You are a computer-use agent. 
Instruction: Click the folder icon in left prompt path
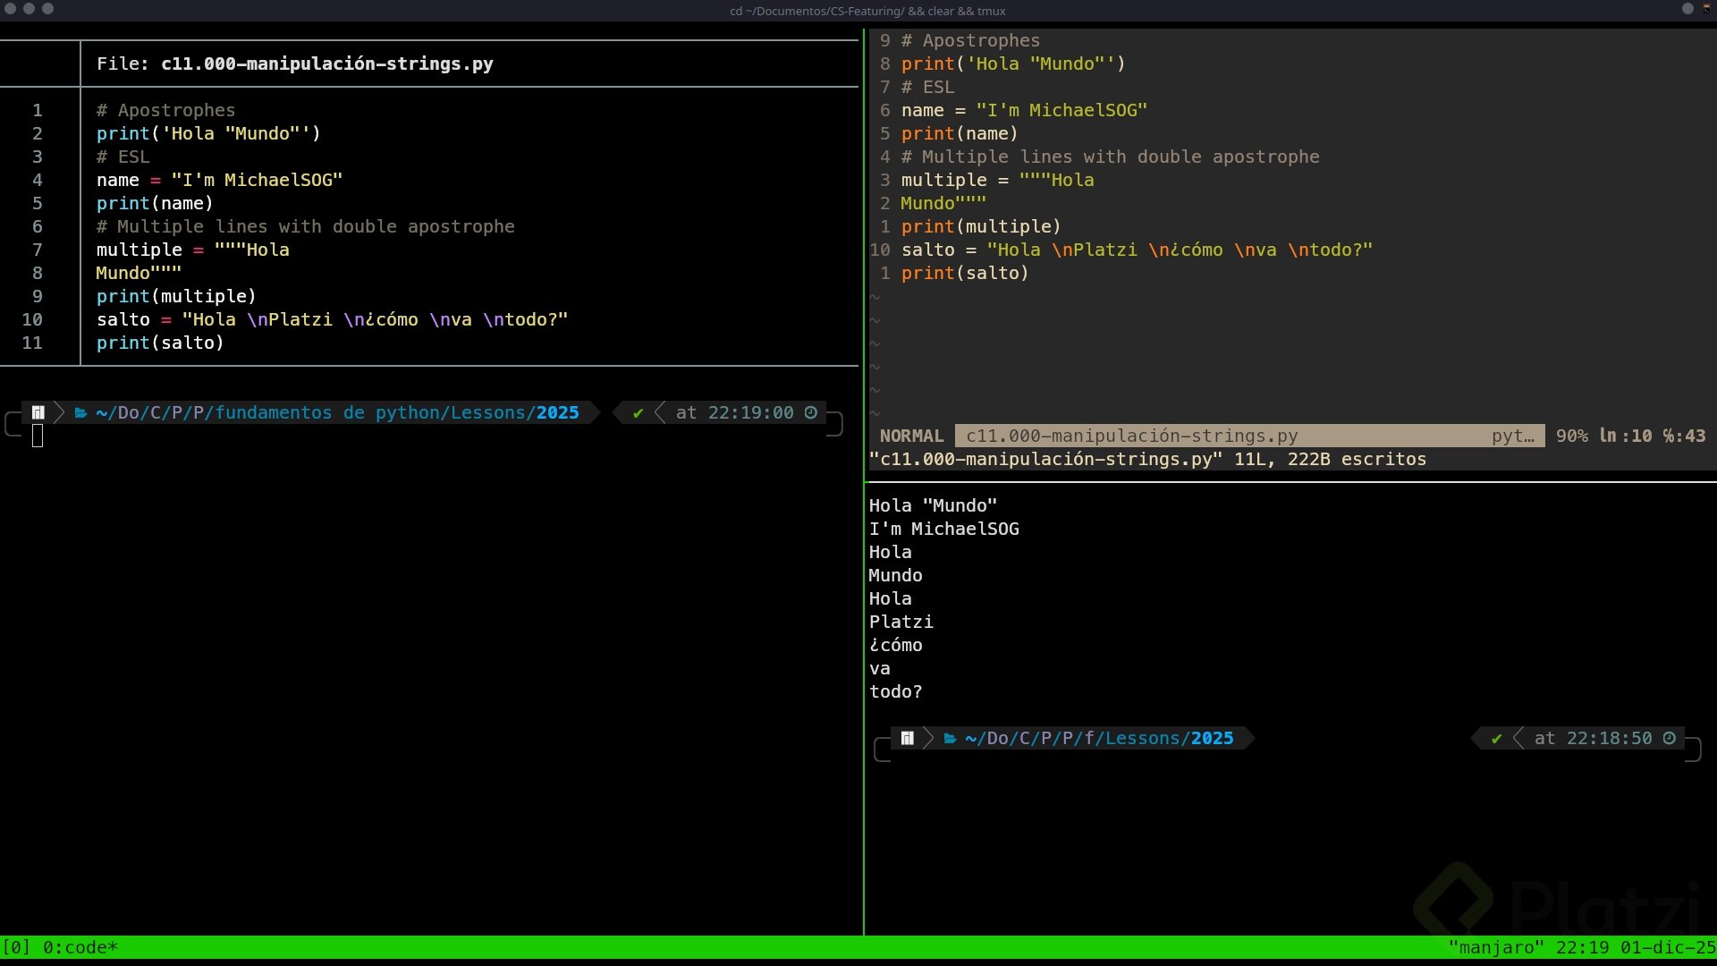(80, 412)
